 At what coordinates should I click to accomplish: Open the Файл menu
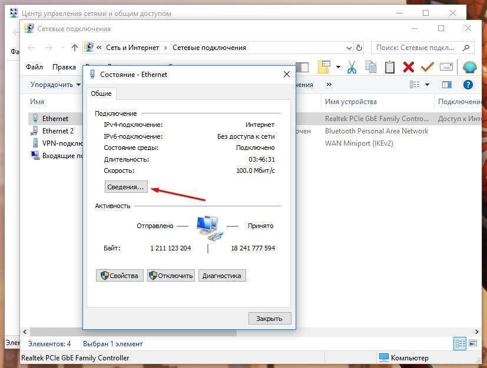click(x=35, y=67)
